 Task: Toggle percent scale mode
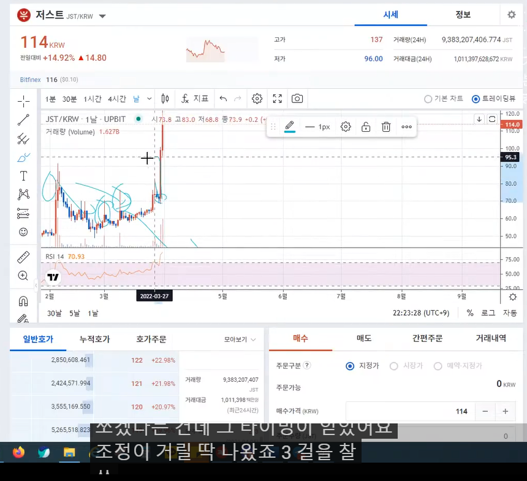[x=470, y=313]
